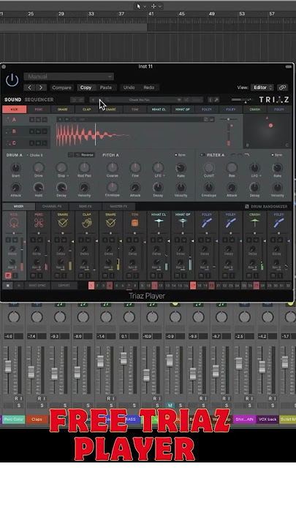The image size is (296, 526).
Task: Solo the Claps channel strip
Action: point(42,405)
